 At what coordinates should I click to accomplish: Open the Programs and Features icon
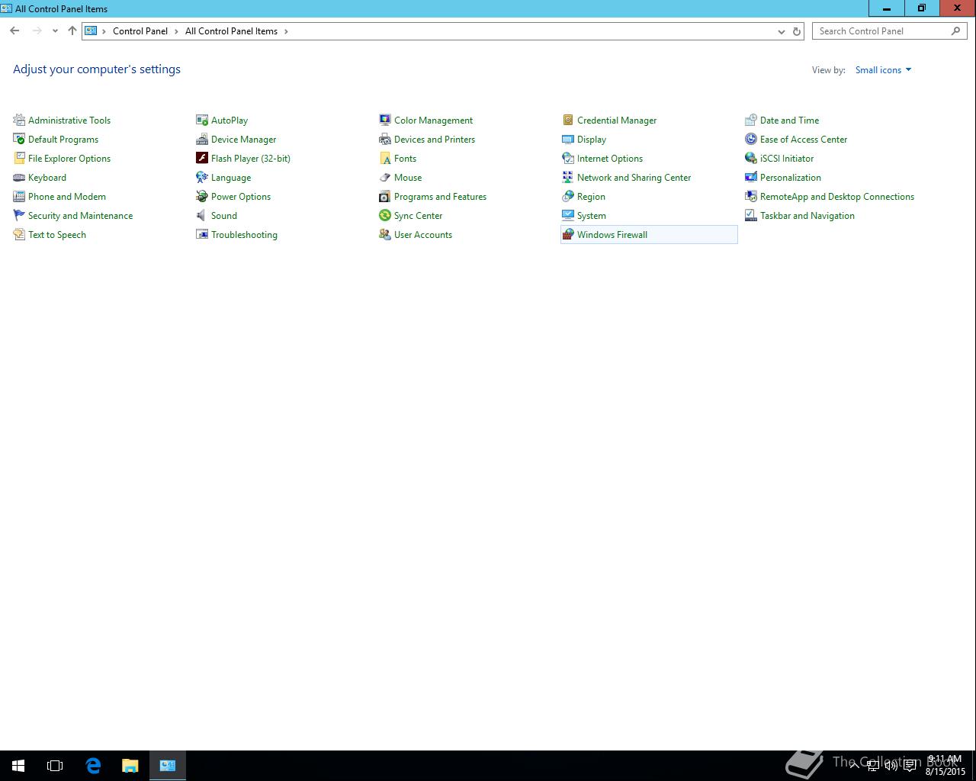(x=385, y=196)
